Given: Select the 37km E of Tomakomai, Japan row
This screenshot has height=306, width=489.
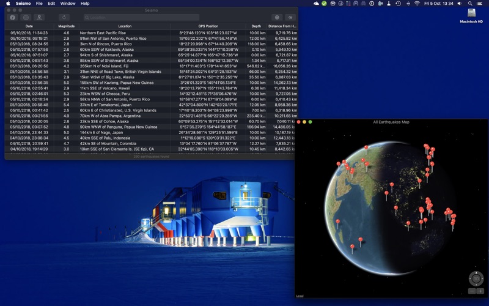Looking at the screenshot, I should click(x=151, y=105).
